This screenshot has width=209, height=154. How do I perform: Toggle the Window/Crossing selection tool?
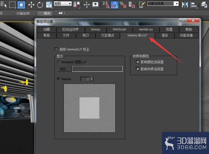[x=21, y=5]
